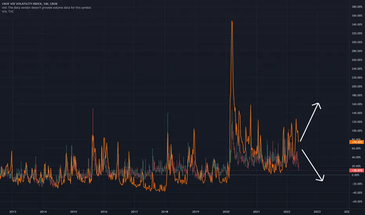Click the 2016 year label on time axis

pyautogui.click(x=104, y=212)
